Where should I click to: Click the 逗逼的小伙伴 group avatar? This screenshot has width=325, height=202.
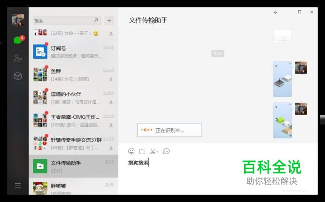tap(40, 97)
